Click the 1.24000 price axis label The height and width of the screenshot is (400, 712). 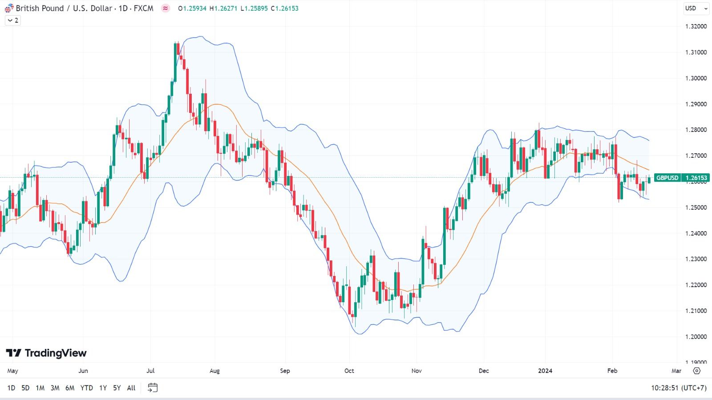click(x=696, y=233)
